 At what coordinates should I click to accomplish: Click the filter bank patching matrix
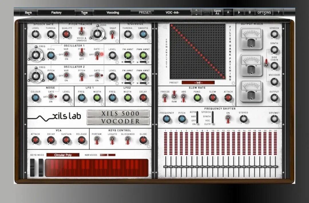pyautogui.click(x=198, y=51)
